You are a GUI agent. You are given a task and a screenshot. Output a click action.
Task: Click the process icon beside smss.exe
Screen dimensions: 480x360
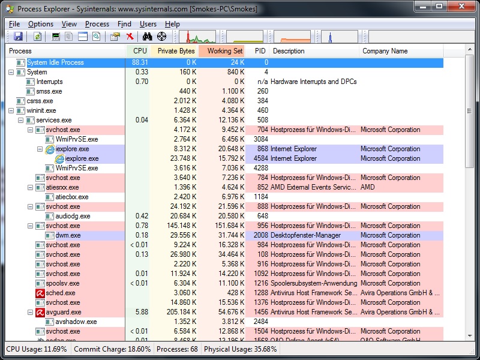[x=31, y=91]
